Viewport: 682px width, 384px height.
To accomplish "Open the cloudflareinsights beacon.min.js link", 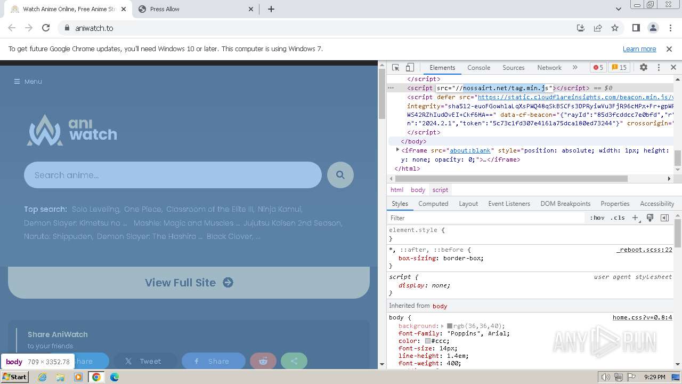I will pos(575,97).
